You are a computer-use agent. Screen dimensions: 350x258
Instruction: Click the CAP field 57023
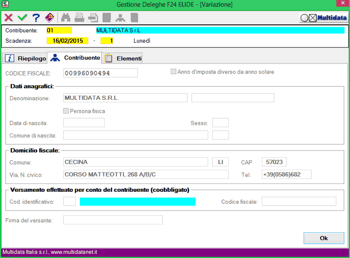pos(274,162)
